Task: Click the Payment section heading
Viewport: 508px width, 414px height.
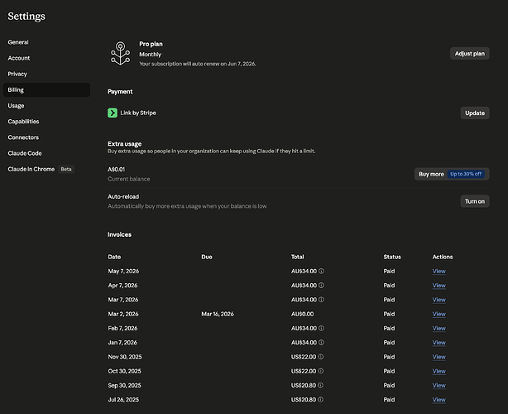Action: (120, 91)
